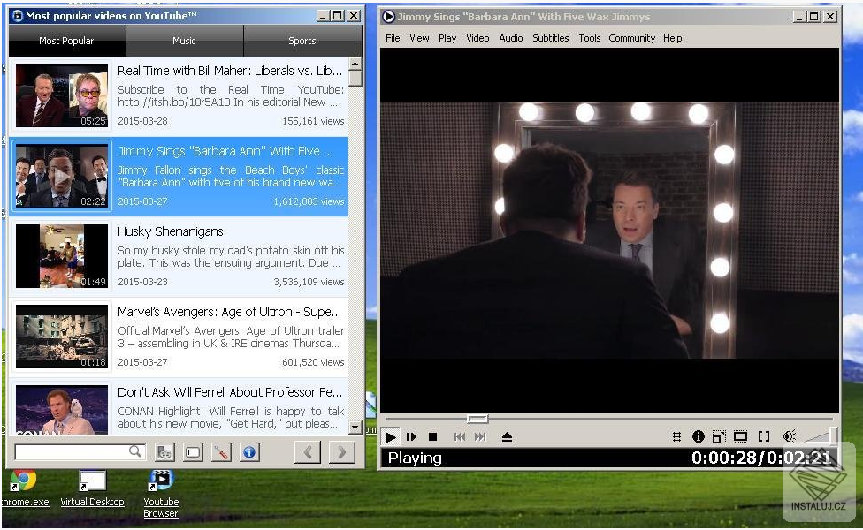
Task: Click the '155,161 views' text
Action: [x=313, y=121]
